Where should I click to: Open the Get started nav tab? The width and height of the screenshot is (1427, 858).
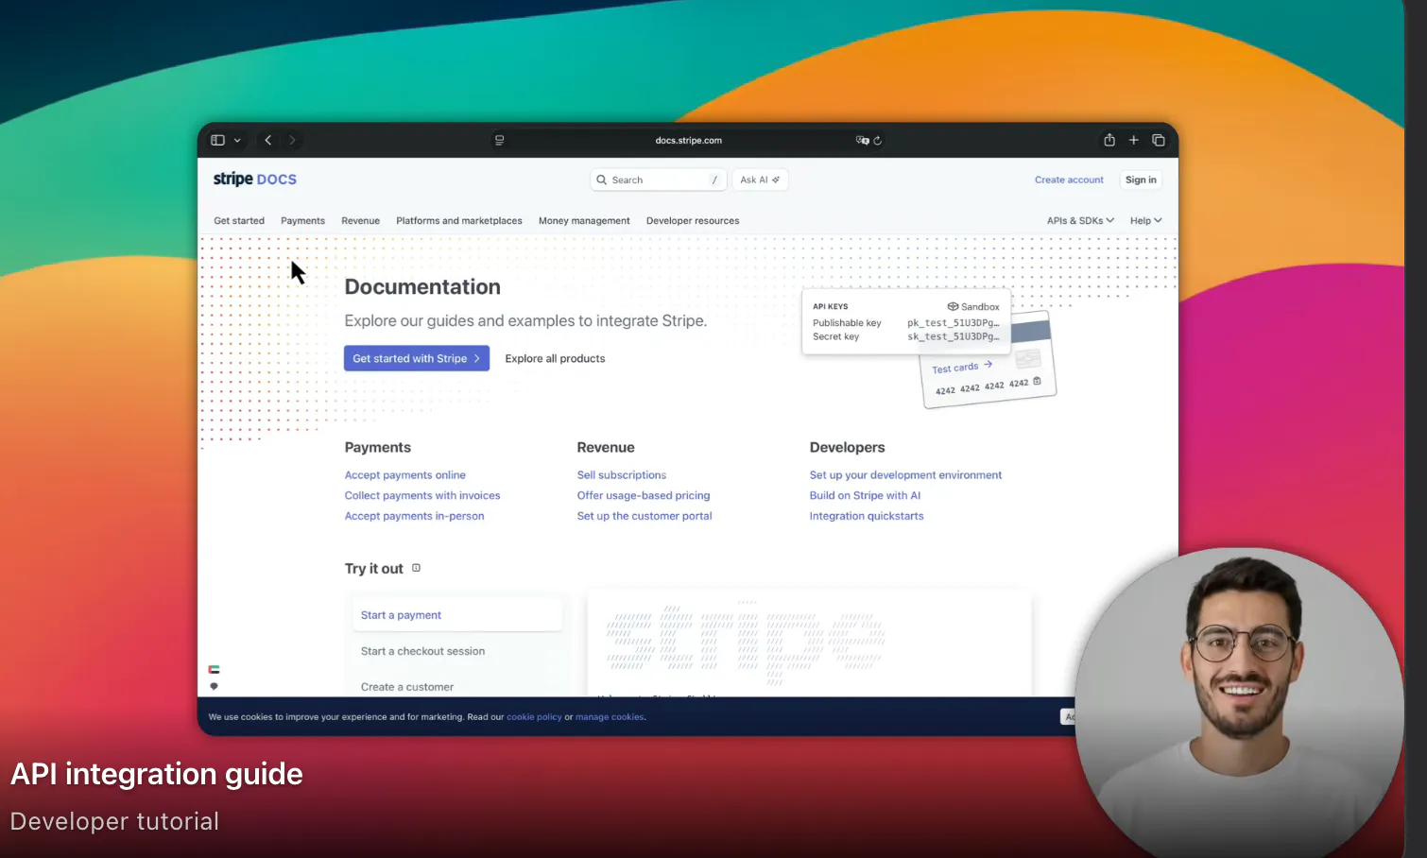239,221
